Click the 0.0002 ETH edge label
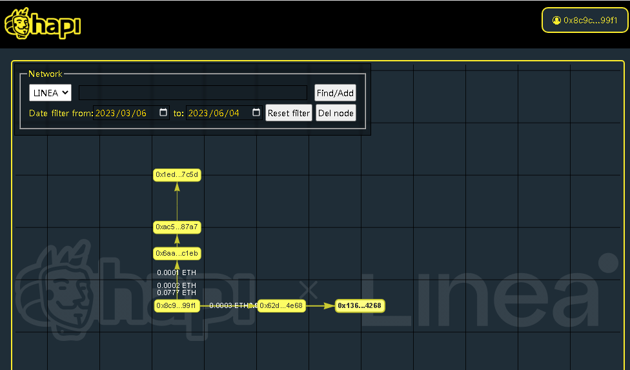 pyautogui.click(x=177, y=285)
